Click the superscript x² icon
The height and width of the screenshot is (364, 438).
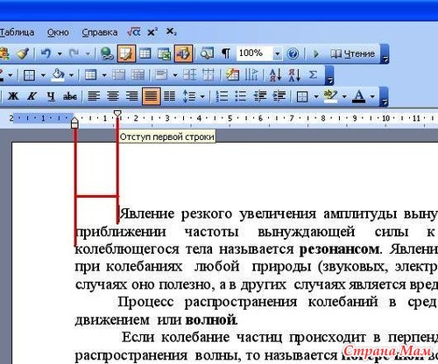click(x=152, y=31)
